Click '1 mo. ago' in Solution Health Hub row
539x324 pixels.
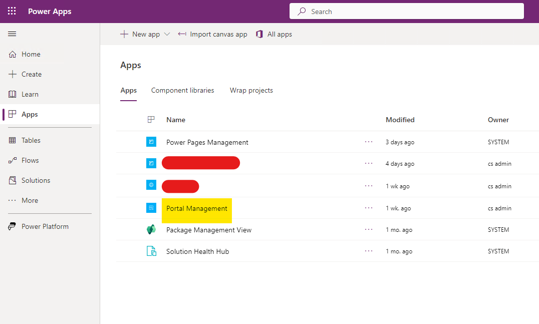pos(399,251)
